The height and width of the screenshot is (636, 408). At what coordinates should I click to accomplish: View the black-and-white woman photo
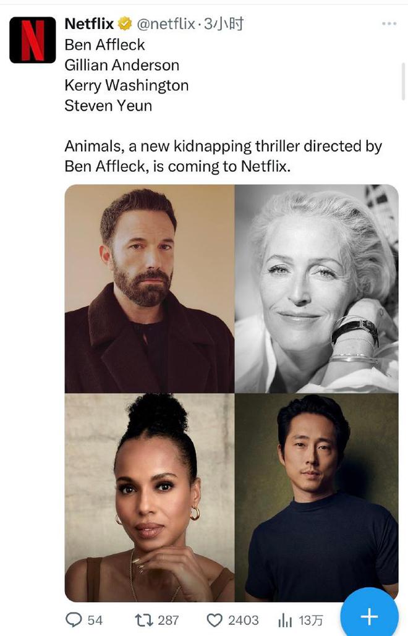(x=317, y=289)
